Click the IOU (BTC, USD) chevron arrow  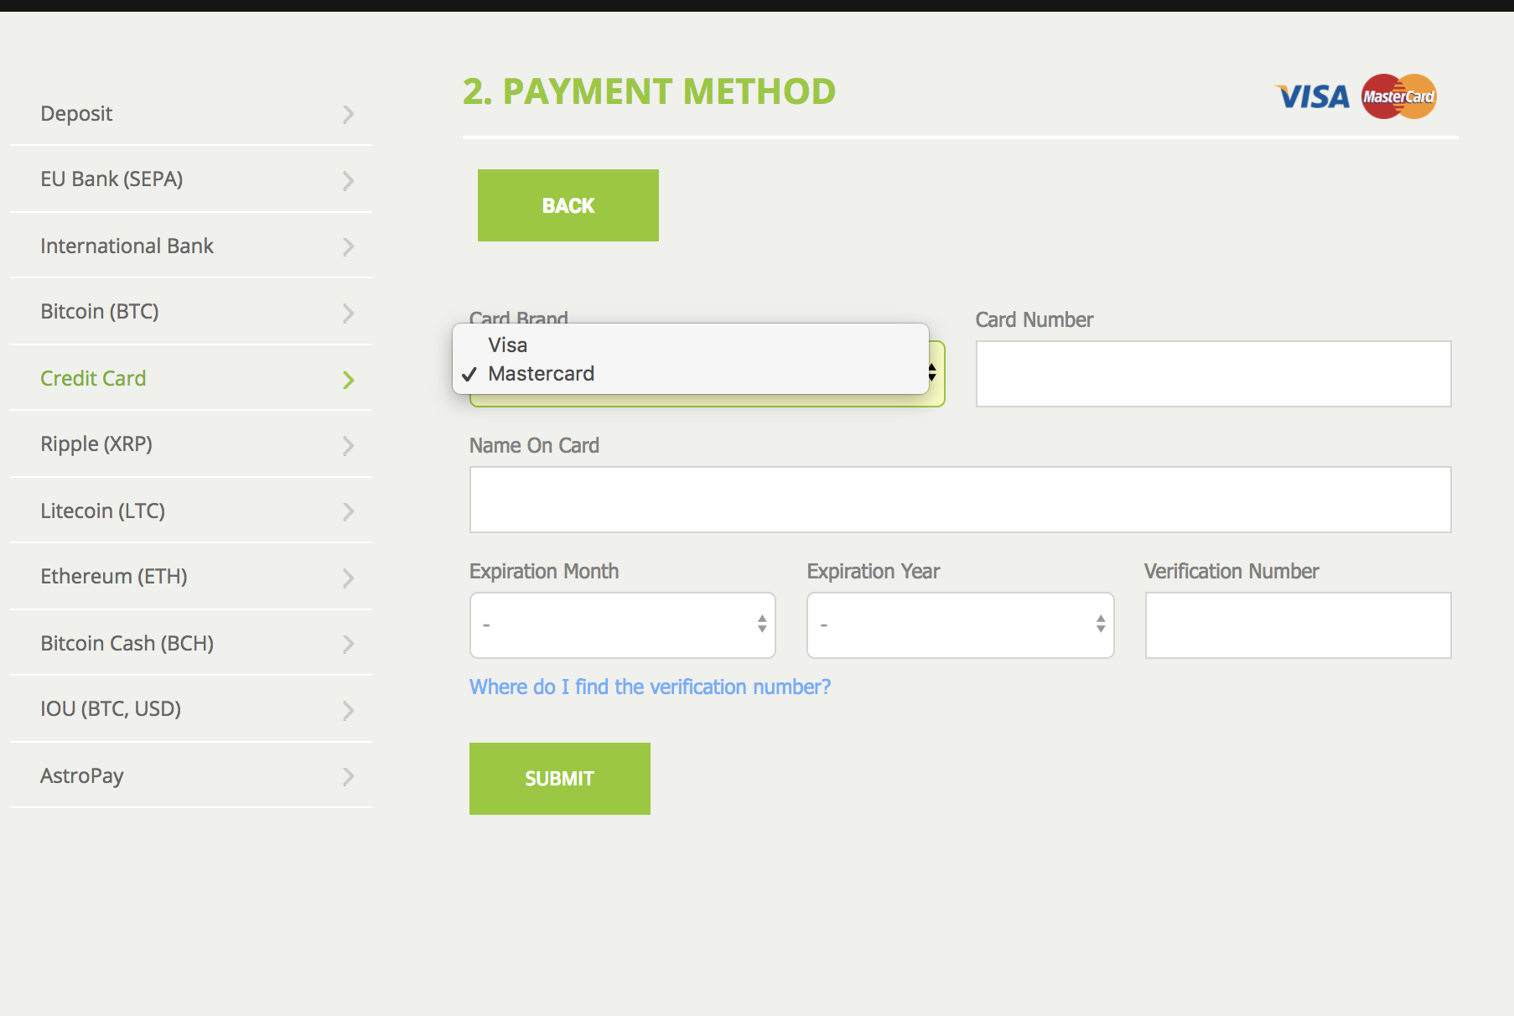click(349, 710)
